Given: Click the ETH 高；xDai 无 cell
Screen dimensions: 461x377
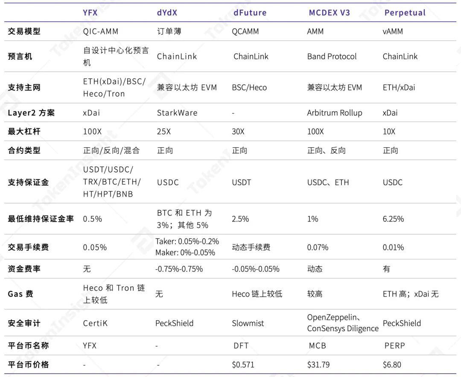Looking at the screenshot, I should pos(411,294).
